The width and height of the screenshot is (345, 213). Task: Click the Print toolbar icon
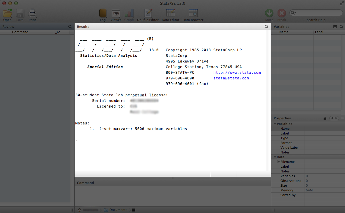coord(32,14)
